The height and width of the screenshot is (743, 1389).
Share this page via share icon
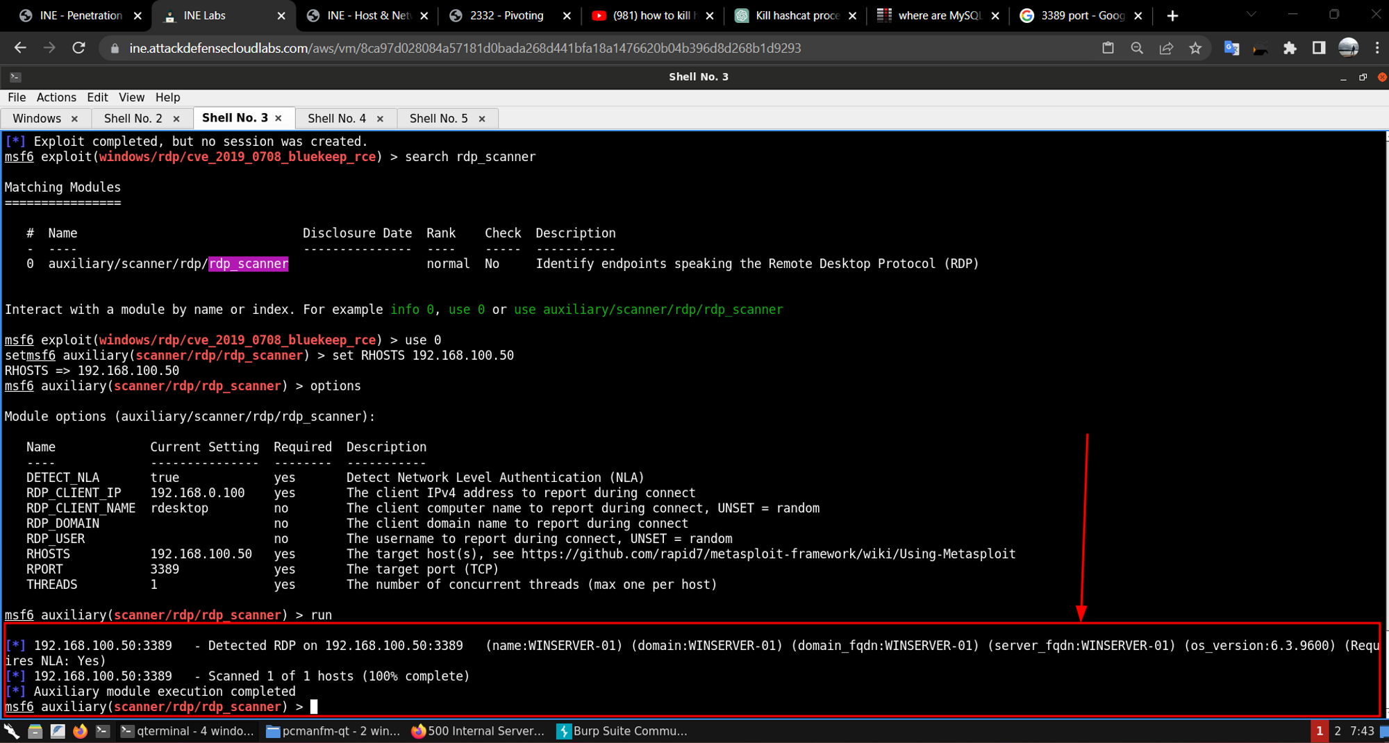[1166, 48]
